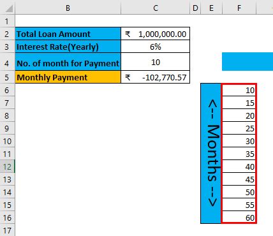The width and height of the screenshot is (273, 236).
Task: Select column F header
Action: (239, 8)
